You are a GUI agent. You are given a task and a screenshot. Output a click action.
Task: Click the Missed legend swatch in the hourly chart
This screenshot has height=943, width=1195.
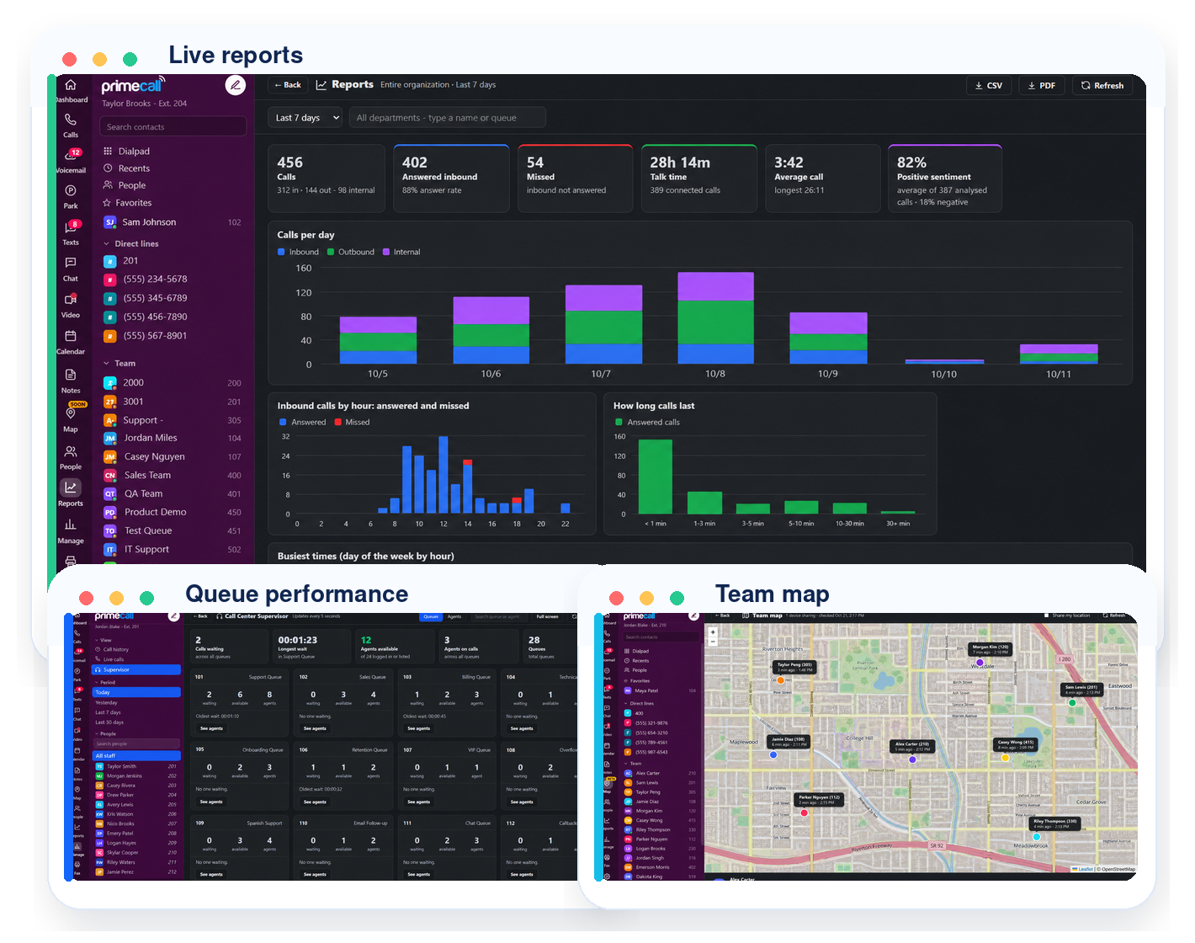point(338,422)
